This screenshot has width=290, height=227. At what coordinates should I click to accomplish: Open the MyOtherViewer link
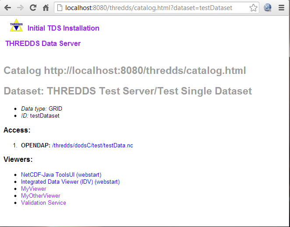click(x=40, y=196)
